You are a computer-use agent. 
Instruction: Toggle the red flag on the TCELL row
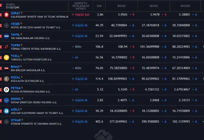click(x=1, y=57)
